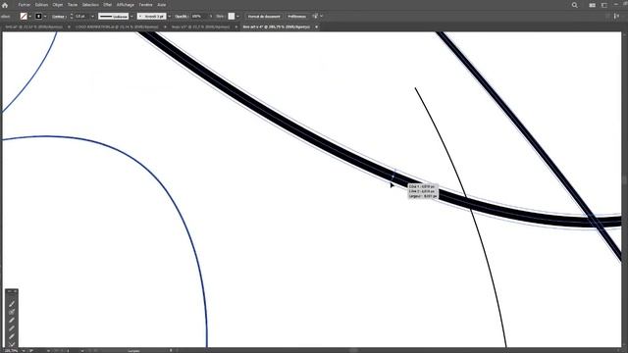Click the align options icon after Préférences
The image size is (628, 353).
point(315,17)
